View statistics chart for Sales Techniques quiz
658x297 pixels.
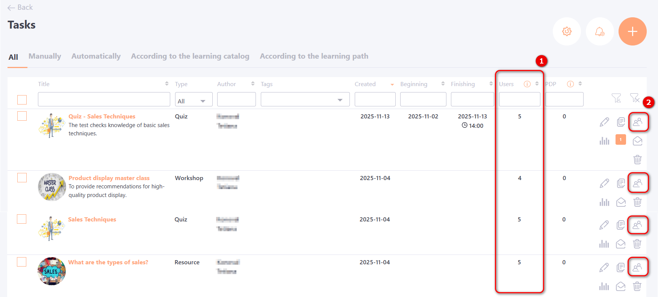click(x=604, y=244)
